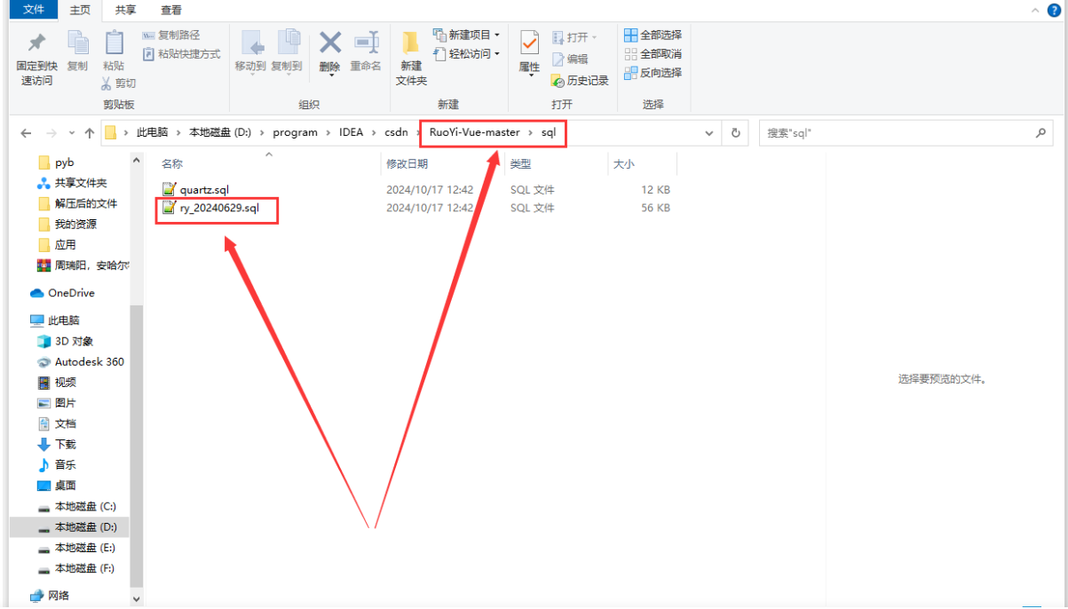Click Paste Shortcut (粘贴快捷方式)

coord(181,54)
